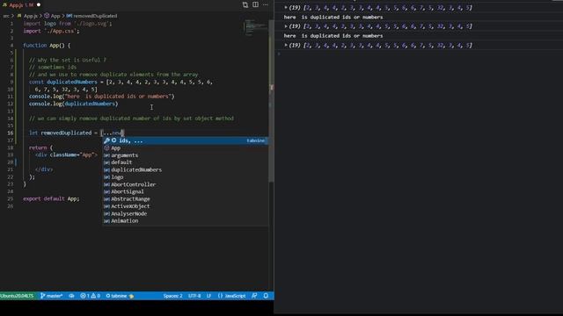Image resolution: width=563 pixels, height=316 pixels.
Task: Click the feedback icon in the status bar
Action: point(254,296)
